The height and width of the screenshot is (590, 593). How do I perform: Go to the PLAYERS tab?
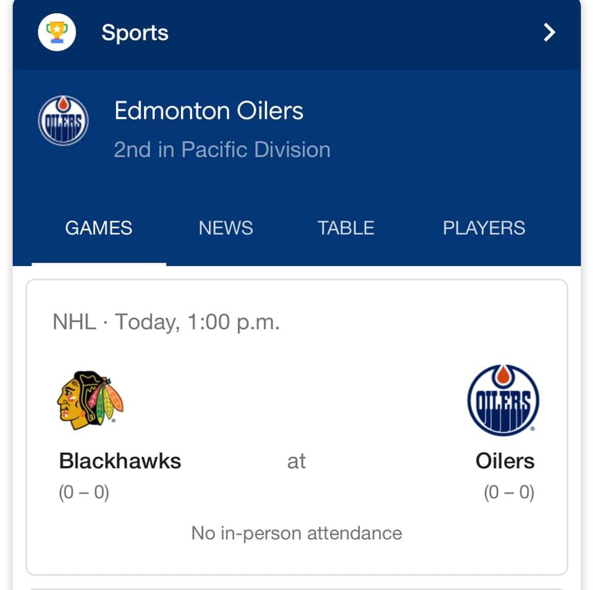tap(484, 228)
